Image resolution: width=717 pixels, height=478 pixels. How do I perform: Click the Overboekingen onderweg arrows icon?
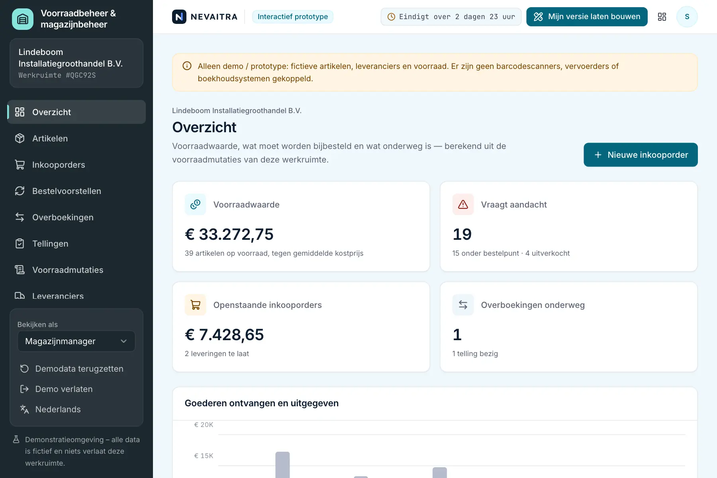463,305
